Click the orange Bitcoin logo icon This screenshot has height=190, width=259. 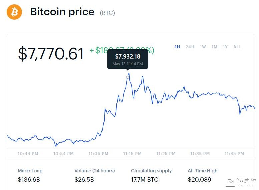(14, 12)
